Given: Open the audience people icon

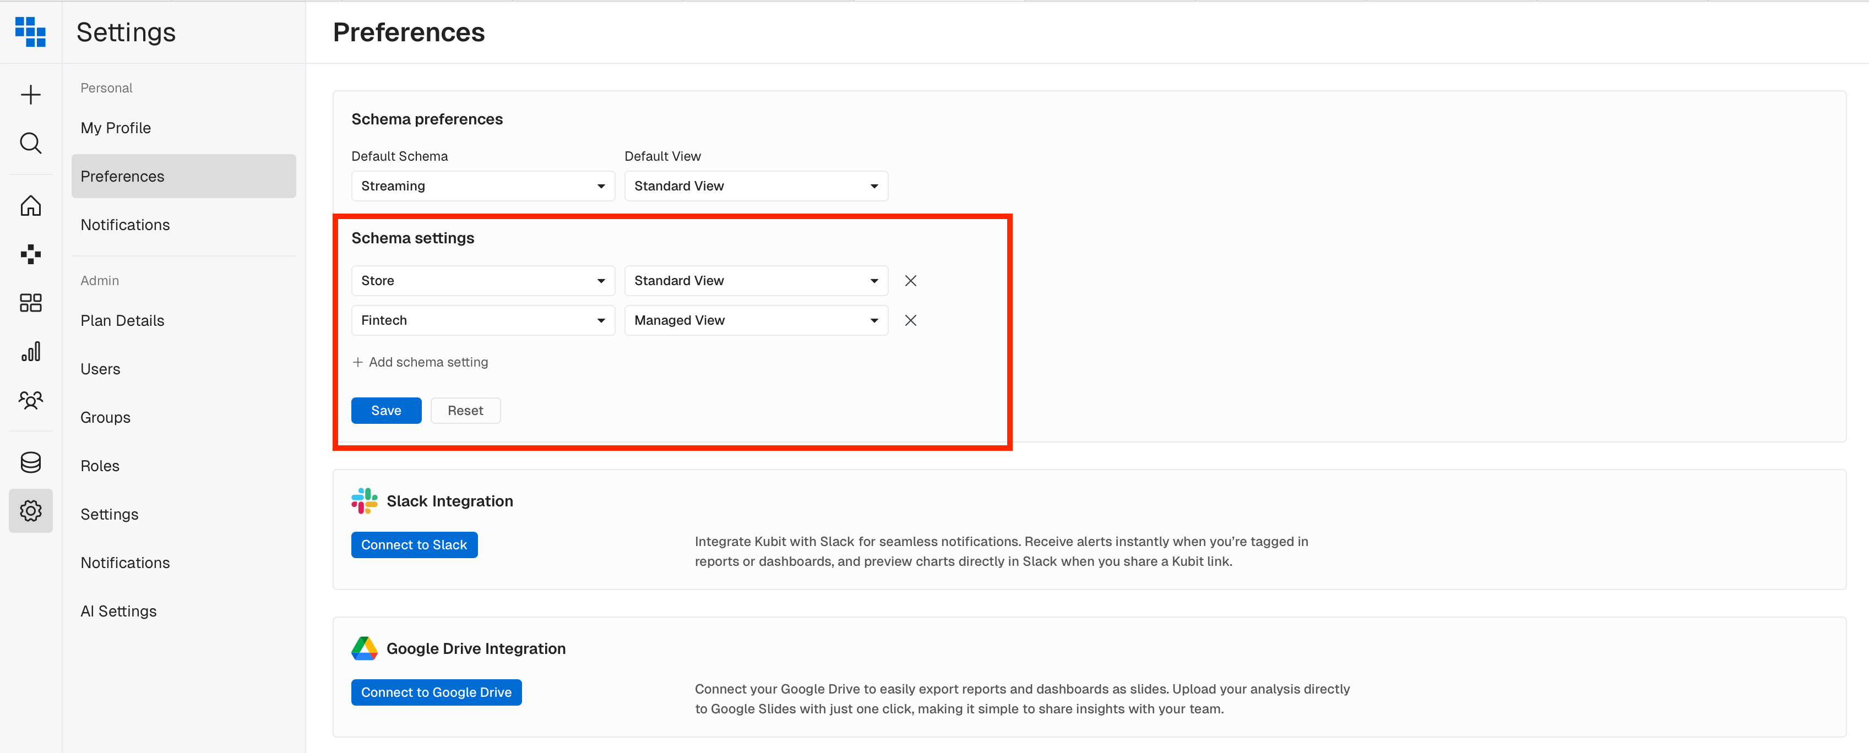Looking at the screenshot, I should tap(30, 400).
